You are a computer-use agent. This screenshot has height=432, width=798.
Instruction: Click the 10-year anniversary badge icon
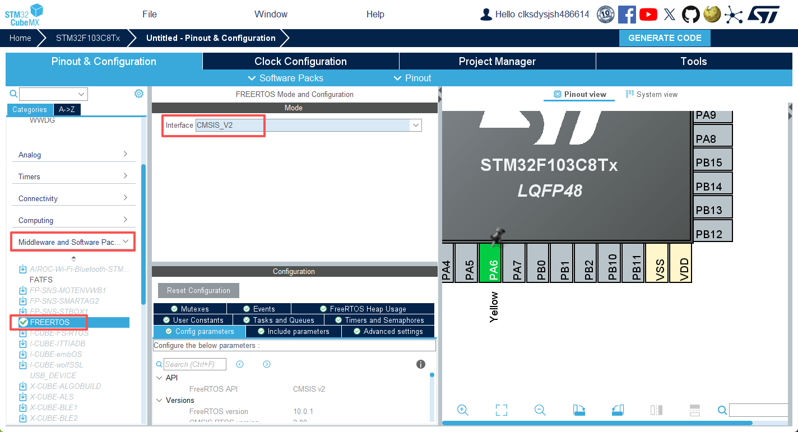pyautogui.click(x=606, y=14)
